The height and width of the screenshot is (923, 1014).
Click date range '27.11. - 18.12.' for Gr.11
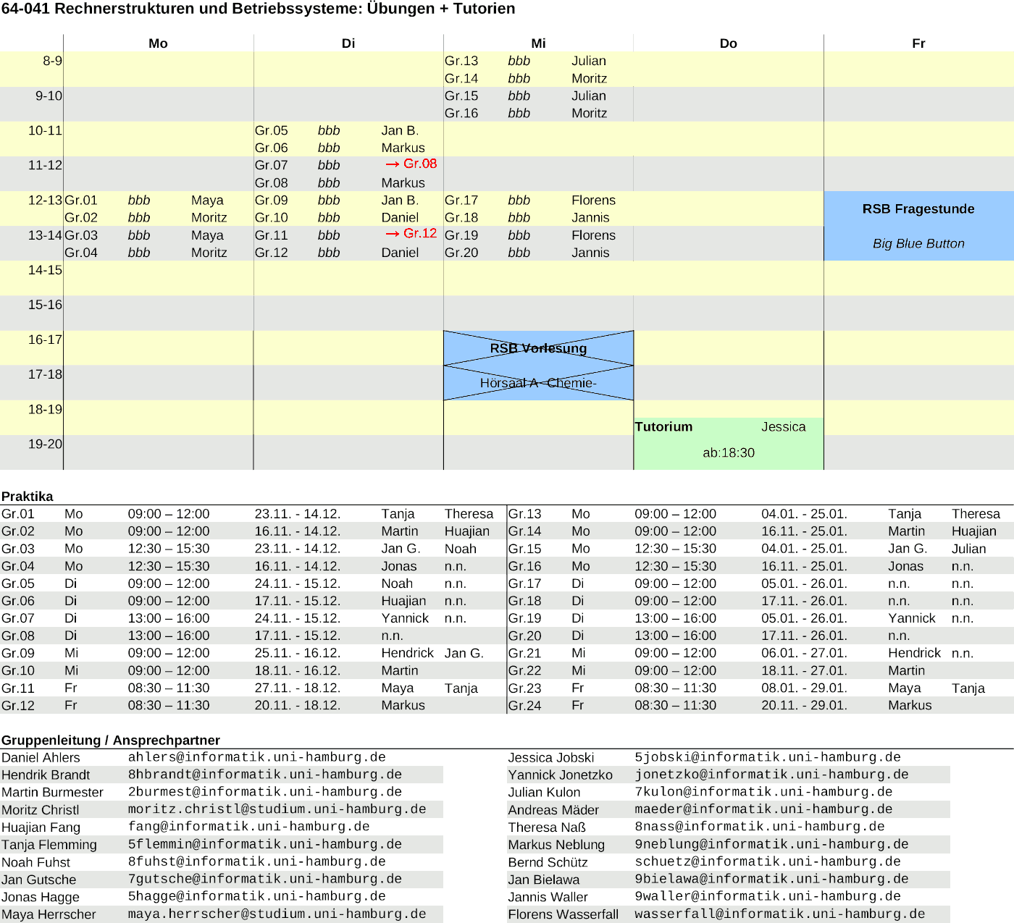tap(298, 688)
